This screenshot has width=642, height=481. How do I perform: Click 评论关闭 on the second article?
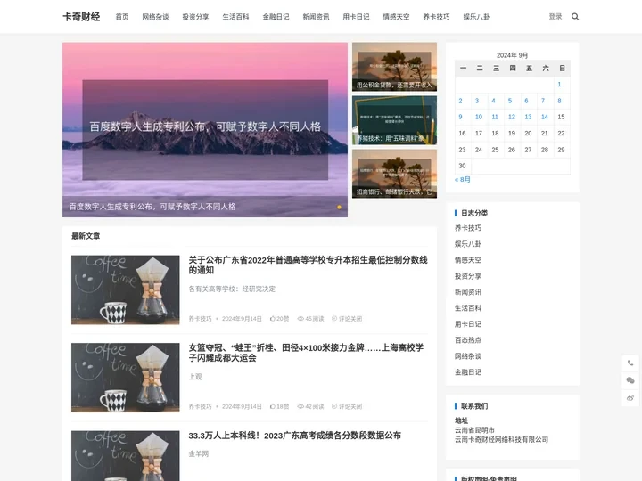point(347,406)
